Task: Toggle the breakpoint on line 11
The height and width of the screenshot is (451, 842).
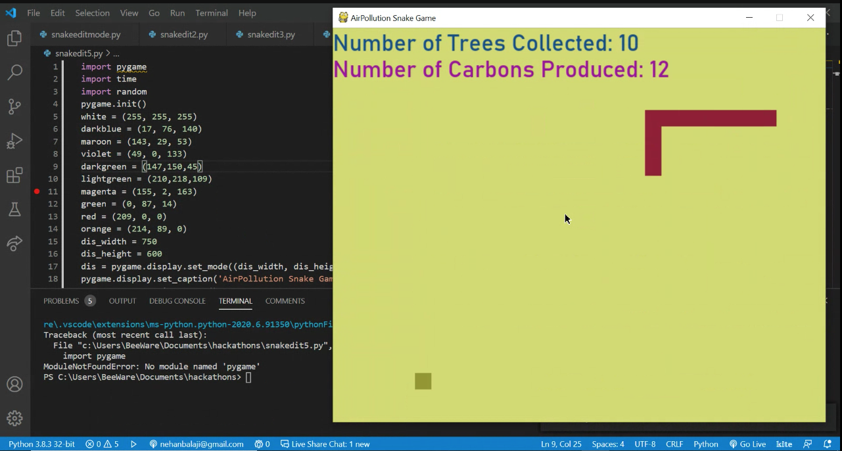Action: (37, 191)
